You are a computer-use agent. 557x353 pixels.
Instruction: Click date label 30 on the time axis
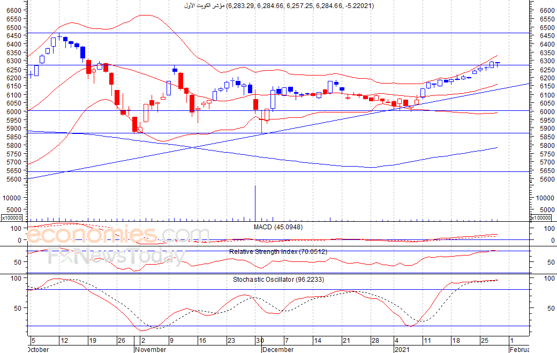click(x=260, y=341)
